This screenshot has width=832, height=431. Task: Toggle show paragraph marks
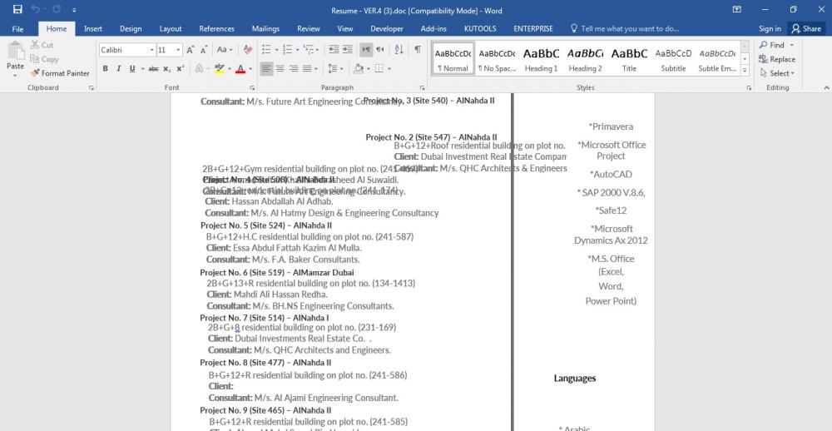click(418, 50)
